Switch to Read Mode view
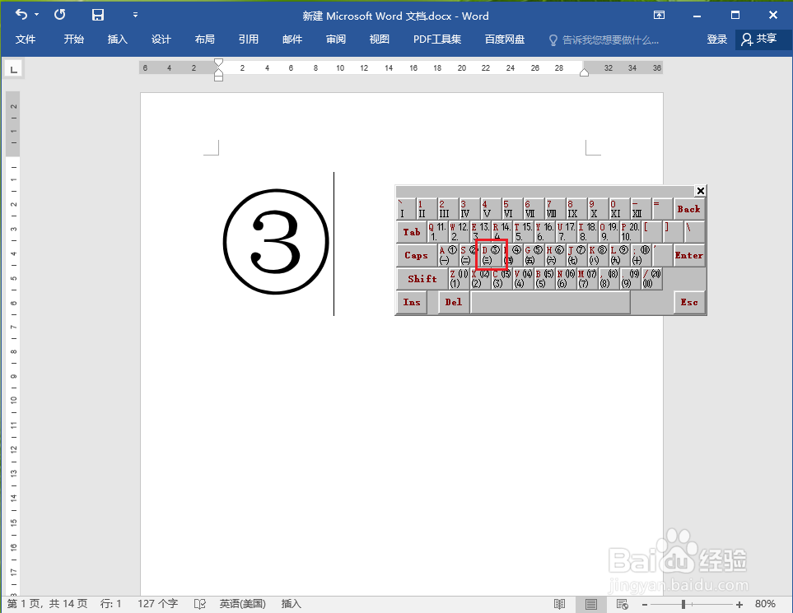Image resolution: width=793 pixels, height=613 pixels. click(559, 604)
